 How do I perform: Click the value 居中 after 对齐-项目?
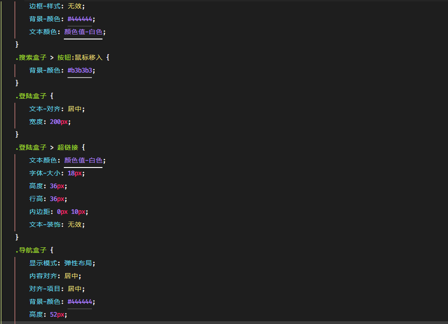click(74, 289)
